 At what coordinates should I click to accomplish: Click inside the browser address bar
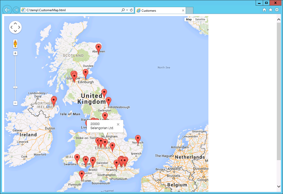[x=72, y=10]
